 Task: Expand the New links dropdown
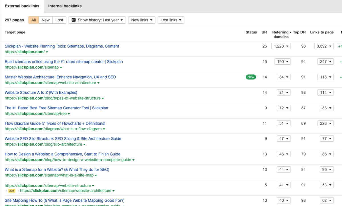(x=141, y=20)
